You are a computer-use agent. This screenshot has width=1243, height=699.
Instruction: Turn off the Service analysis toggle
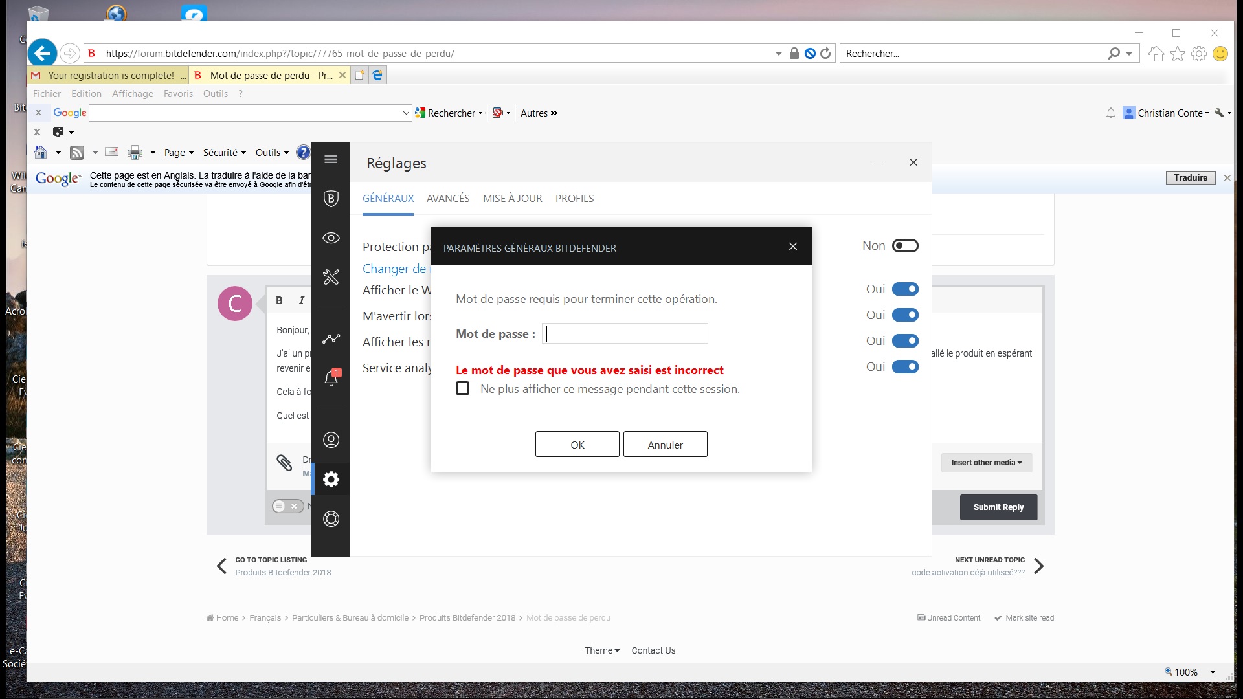click(x=904, y=367)
